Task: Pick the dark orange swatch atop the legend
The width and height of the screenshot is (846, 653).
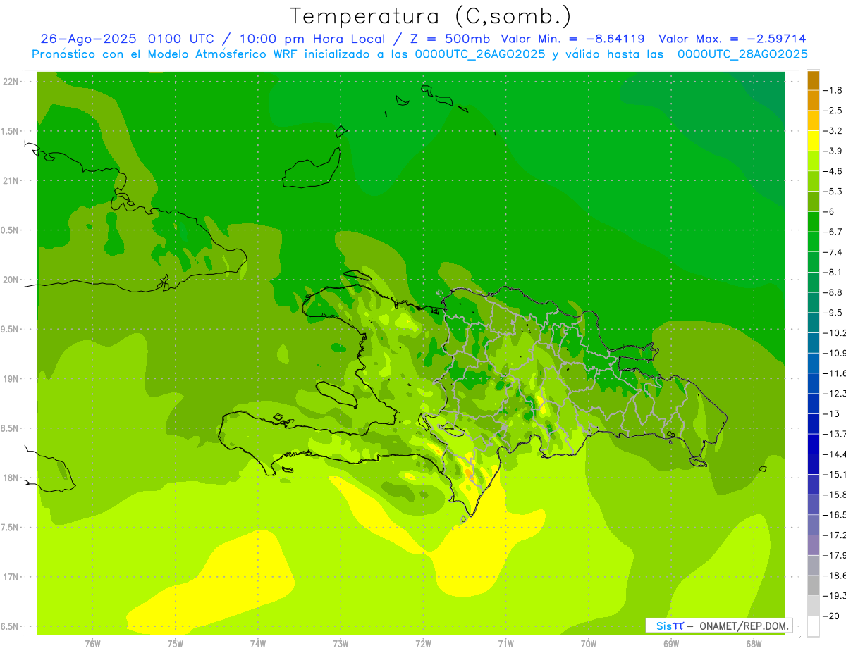Action: tap(813, 80)
